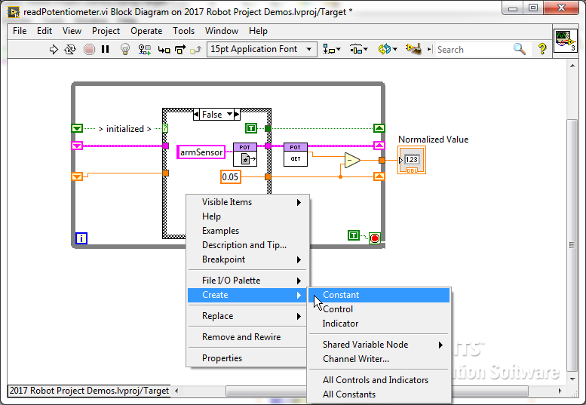
Task: Click the armSensor string constant
Action: [201, 152]
